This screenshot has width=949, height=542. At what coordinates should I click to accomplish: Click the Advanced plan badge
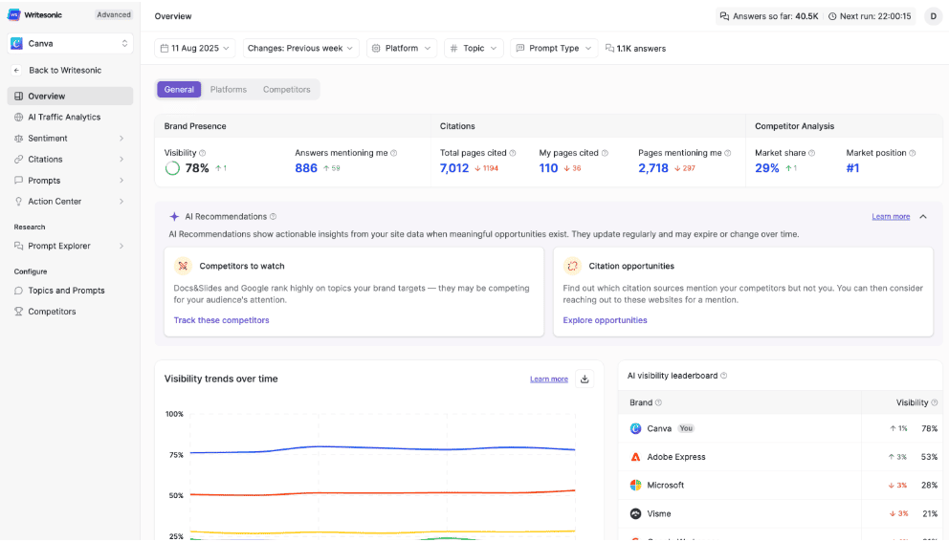[114, 14]
